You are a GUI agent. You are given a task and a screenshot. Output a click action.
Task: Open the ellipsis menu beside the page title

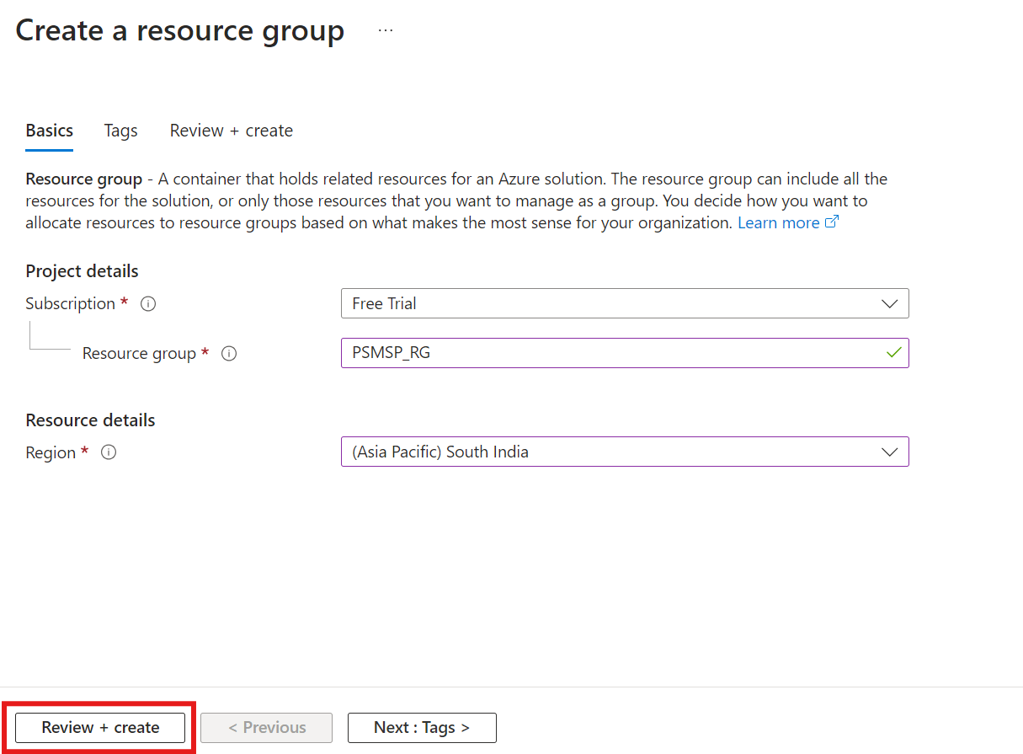click(x=386, y=30)
